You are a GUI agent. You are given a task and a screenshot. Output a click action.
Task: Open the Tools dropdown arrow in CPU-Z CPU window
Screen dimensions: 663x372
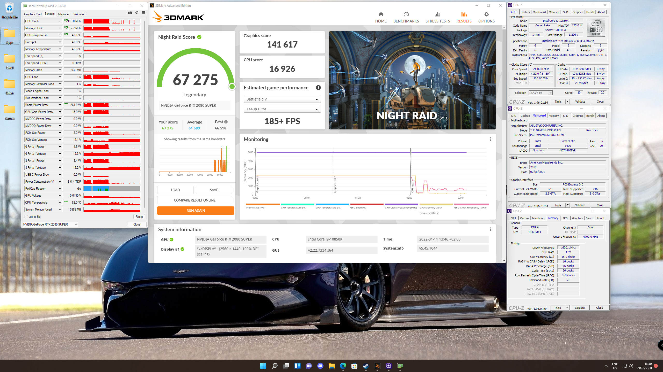point(567,102)
